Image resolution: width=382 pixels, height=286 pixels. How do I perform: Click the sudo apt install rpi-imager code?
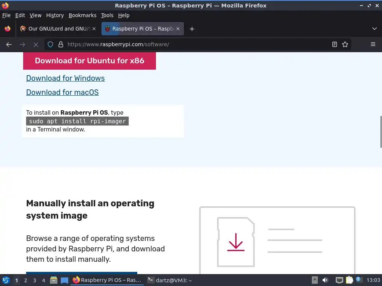77,121
